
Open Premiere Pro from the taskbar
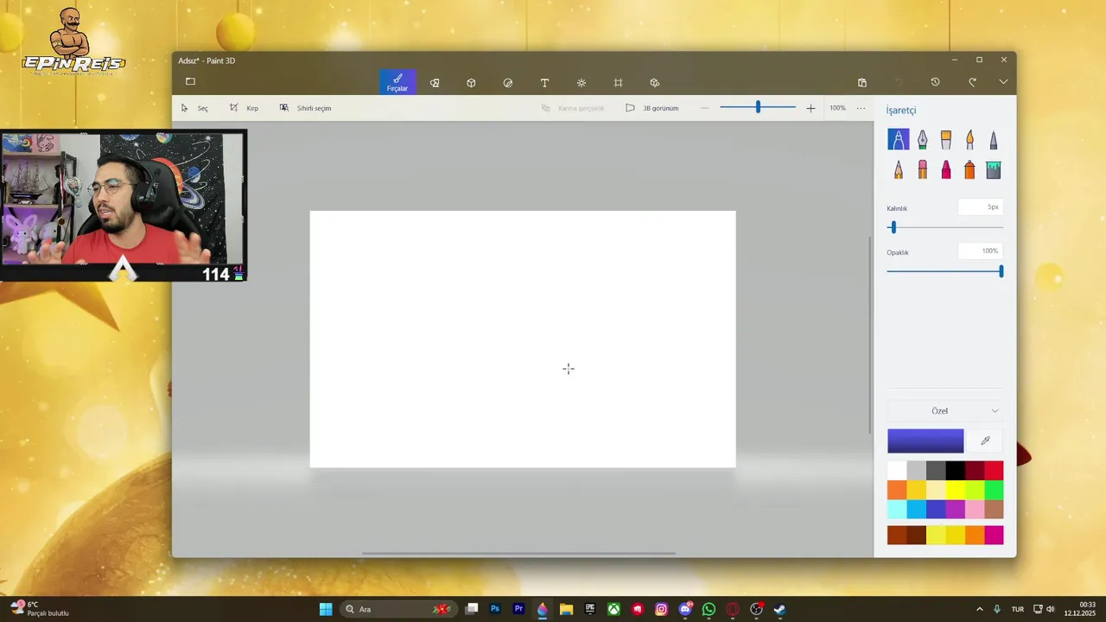(x=518, y=609)
